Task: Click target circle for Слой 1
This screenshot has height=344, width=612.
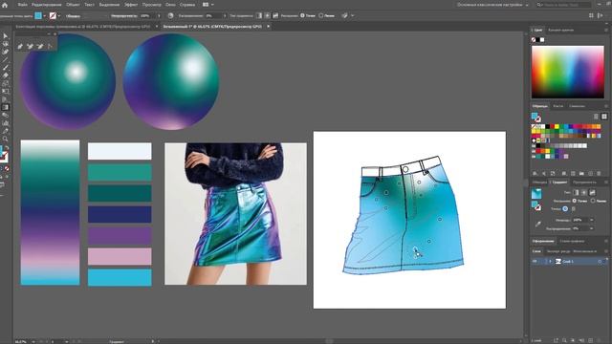Action: tap(600, 261)
